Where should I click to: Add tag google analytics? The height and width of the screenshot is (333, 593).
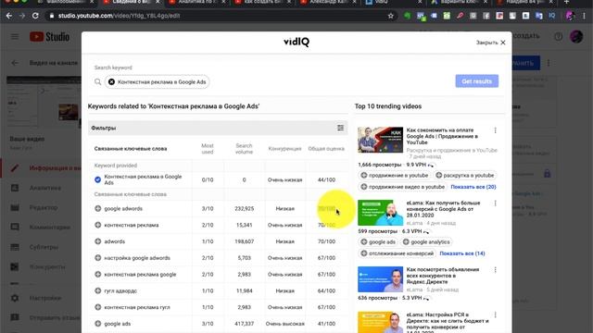pyautogui.click(x=426, y=242)
